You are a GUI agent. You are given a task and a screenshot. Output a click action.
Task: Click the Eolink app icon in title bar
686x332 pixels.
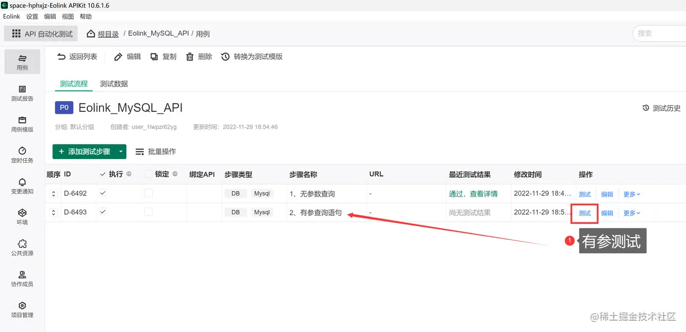4,5
